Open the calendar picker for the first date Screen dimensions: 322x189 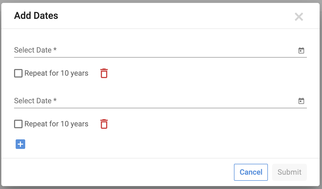301,50
